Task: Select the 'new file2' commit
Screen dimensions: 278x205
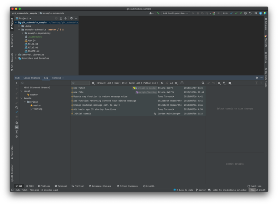Action: pyautogui.click(x=138, y=88)
